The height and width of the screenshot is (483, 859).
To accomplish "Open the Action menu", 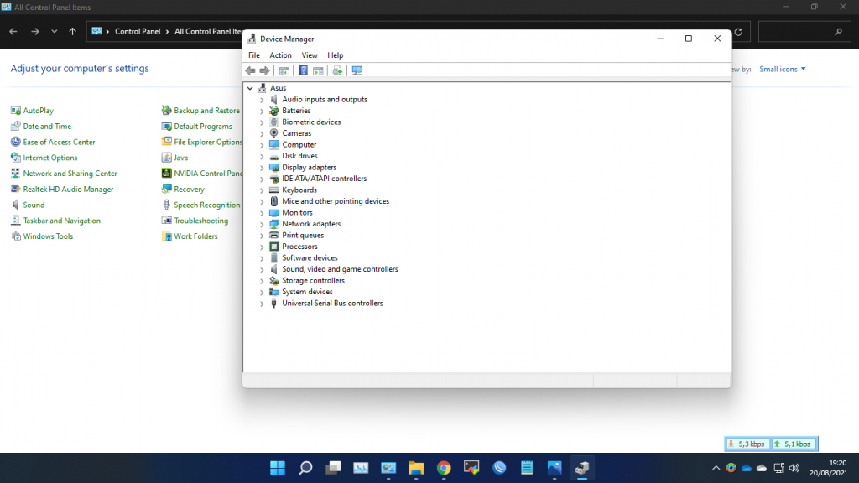I will click(280, 55).
